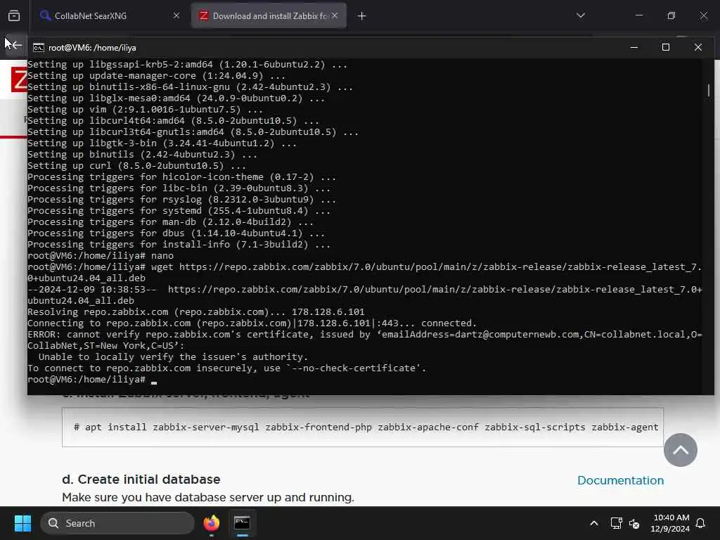Click the 'Setting up curl' terminal line
Viewport: 720px width, 540px height.
137,165
